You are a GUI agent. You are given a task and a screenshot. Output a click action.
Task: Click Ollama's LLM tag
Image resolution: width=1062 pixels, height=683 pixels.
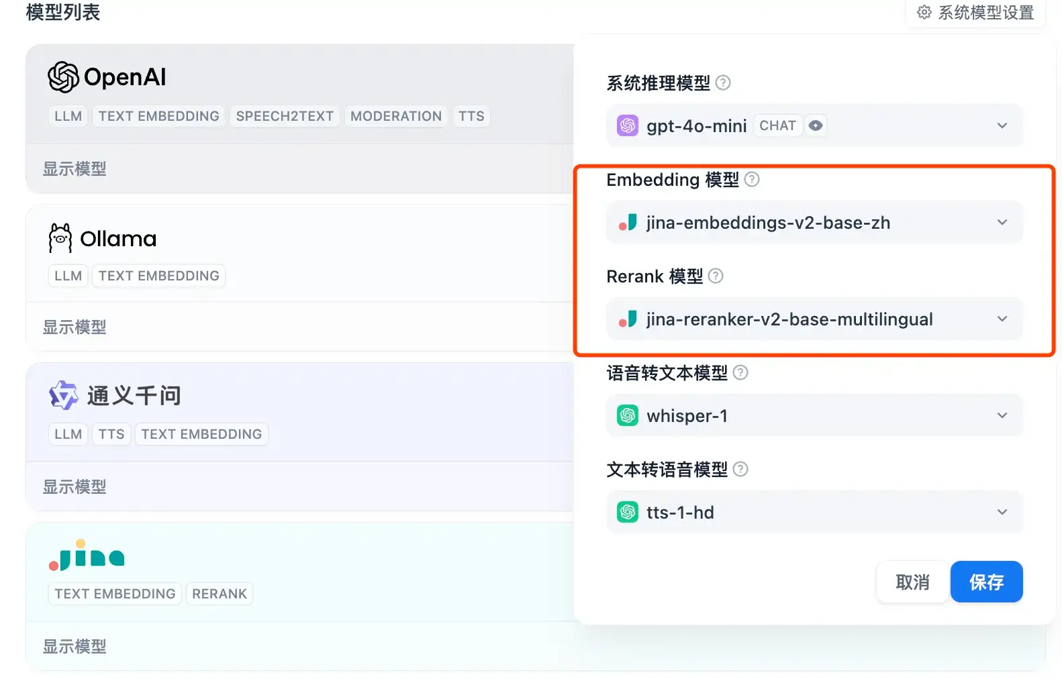68,276
